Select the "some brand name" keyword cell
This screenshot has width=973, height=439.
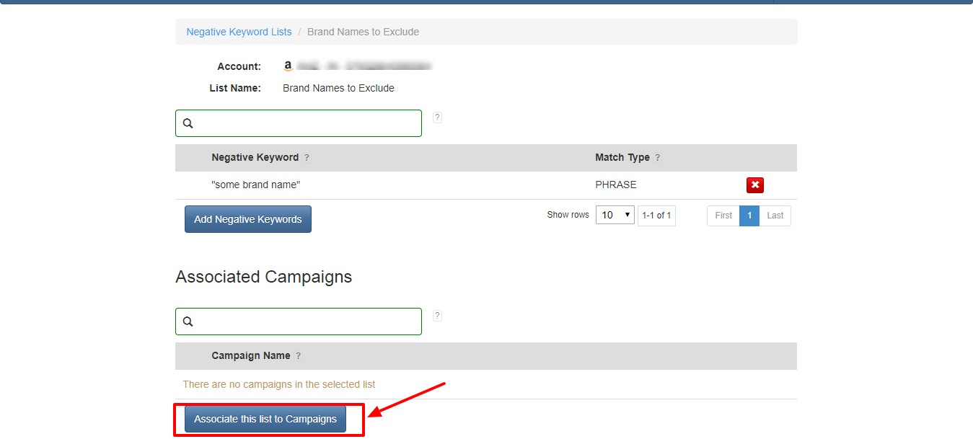coord(255,185)
